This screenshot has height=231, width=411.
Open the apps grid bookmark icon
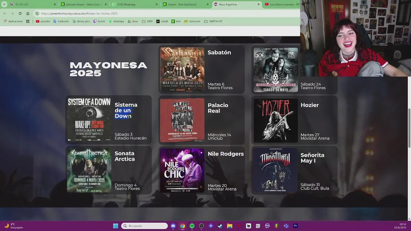(28, 21)
